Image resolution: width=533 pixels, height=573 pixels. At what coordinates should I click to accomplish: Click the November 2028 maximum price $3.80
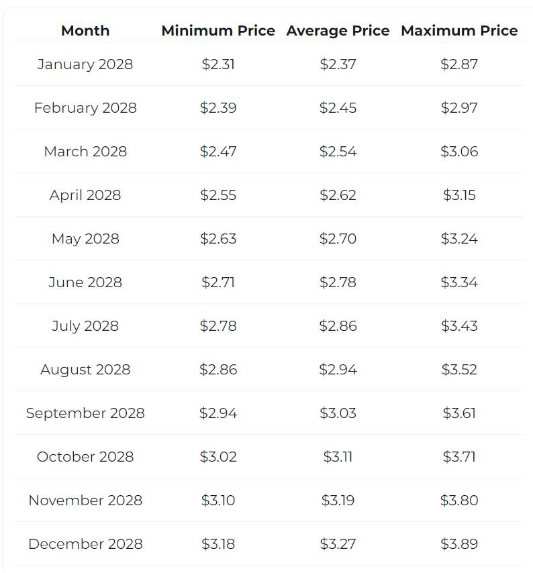459,501
